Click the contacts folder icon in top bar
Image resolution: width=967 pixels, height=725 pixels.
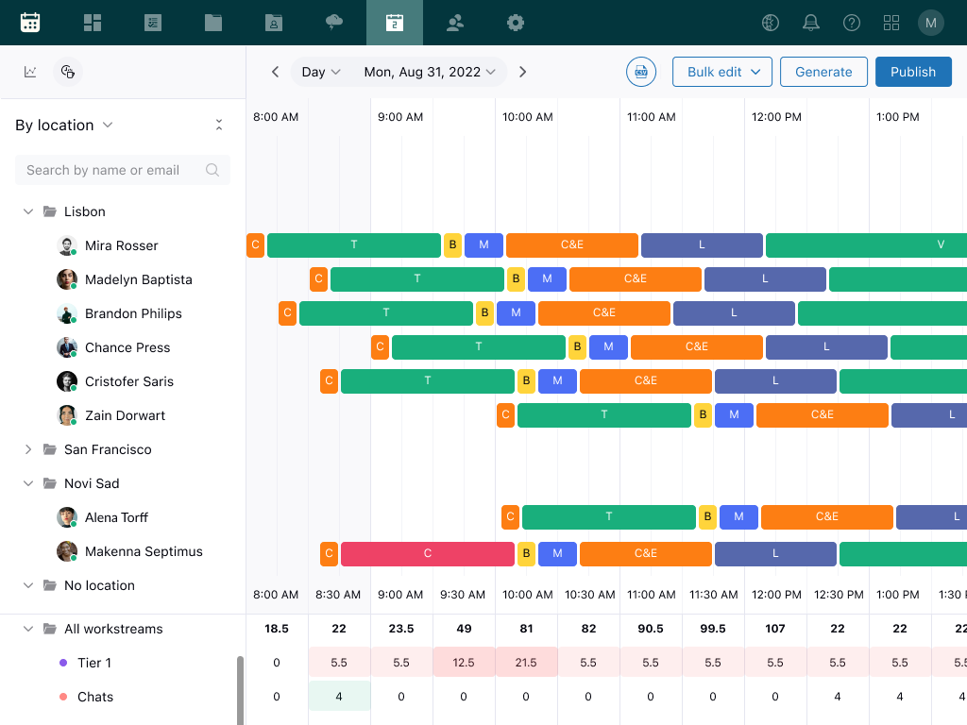(273, 22)
